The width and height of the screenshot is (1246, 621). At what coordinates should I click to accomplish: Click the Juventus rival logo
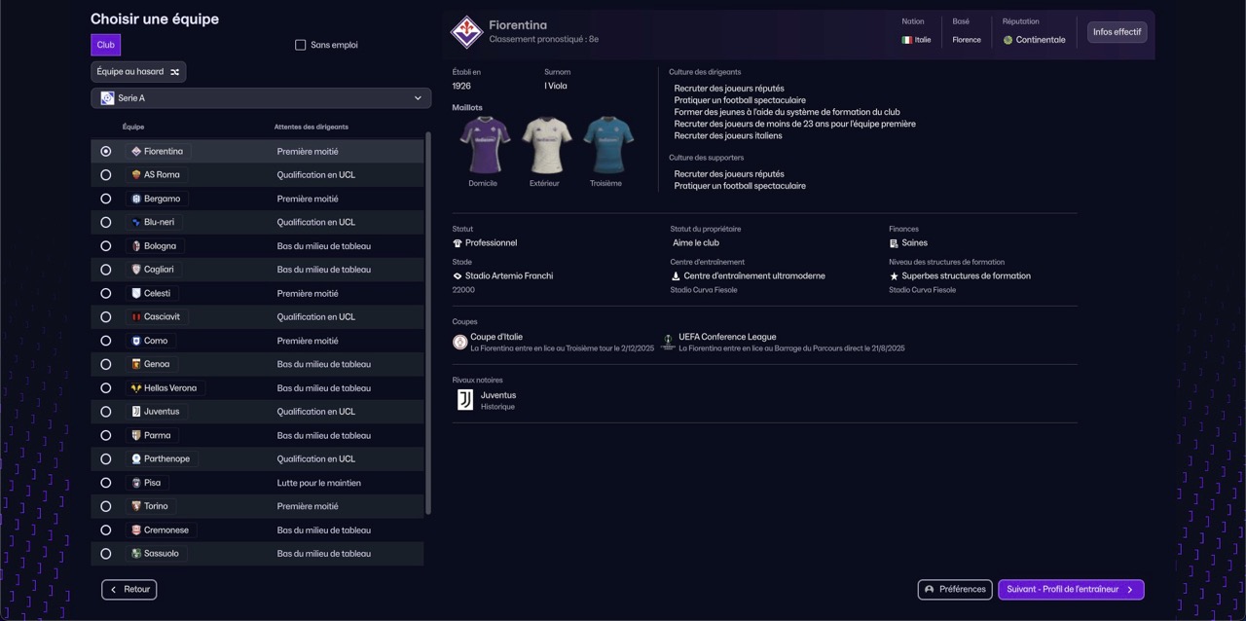pos(465,400)
